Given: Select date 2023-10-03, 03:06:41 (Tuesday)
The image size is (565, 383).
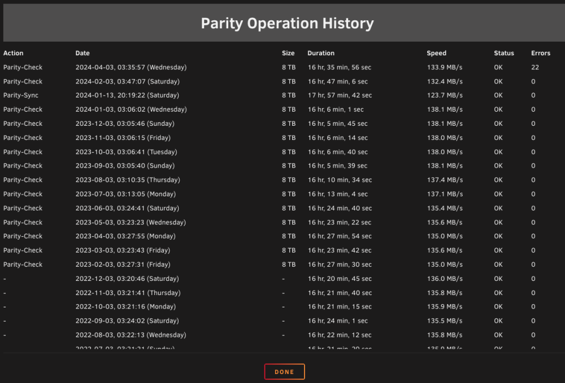Looking at the screenshot, I should tap(127, 152).
